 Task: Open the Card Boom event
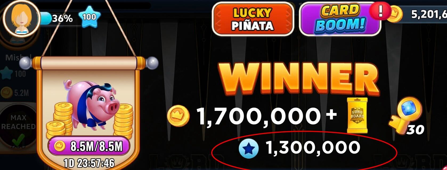340,19
